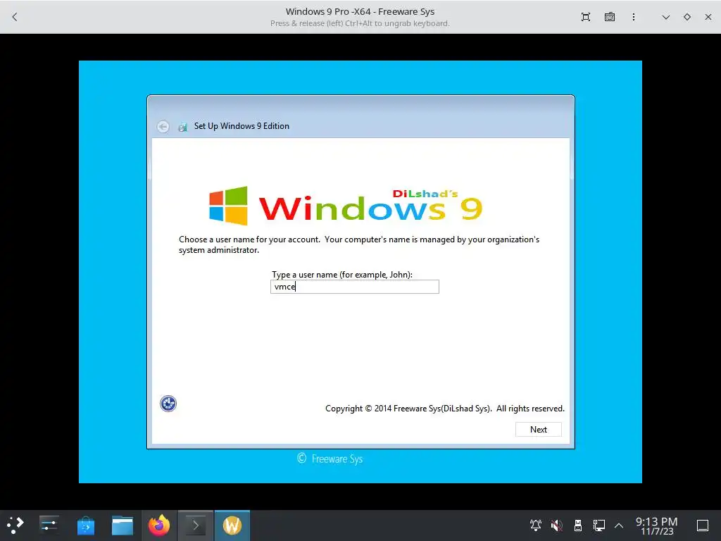
Task: Open the send key keyboard icon
Action: pos(609,17)
